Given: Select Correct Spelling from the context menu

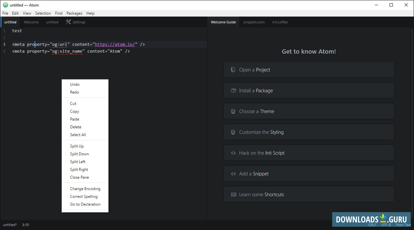Looking at the screenshot, I should (84, 196).
